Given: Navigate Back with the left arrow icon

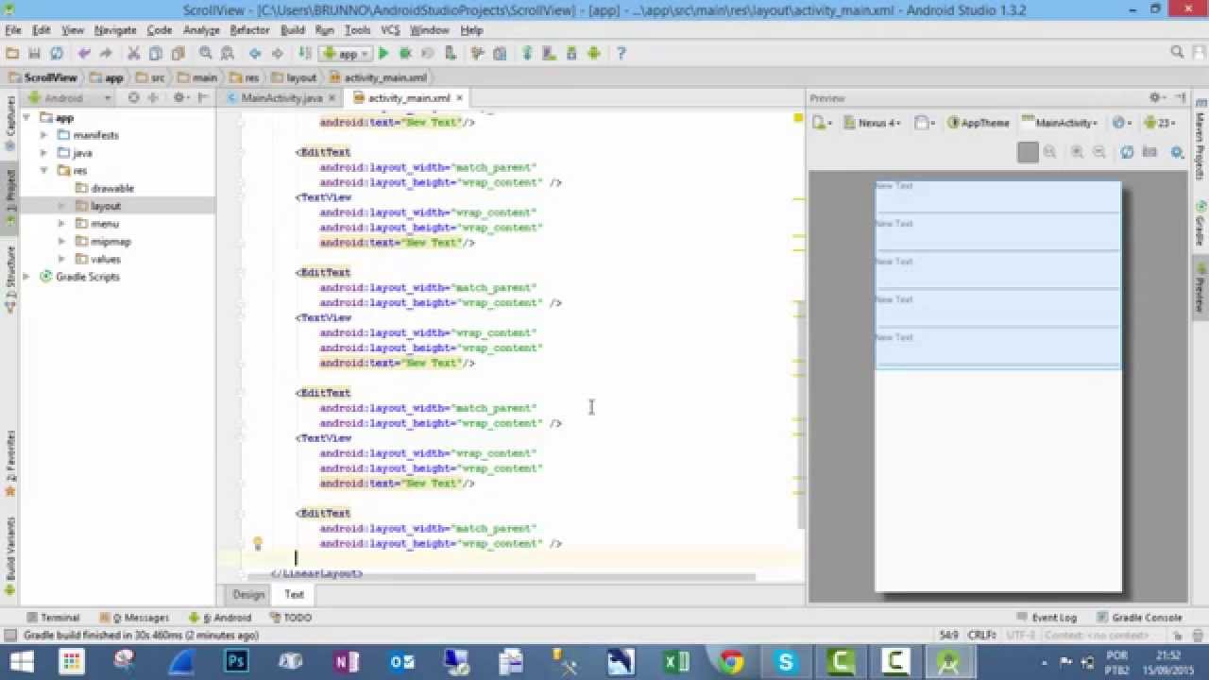Looking at the screenshot, I should click(255, 54).
